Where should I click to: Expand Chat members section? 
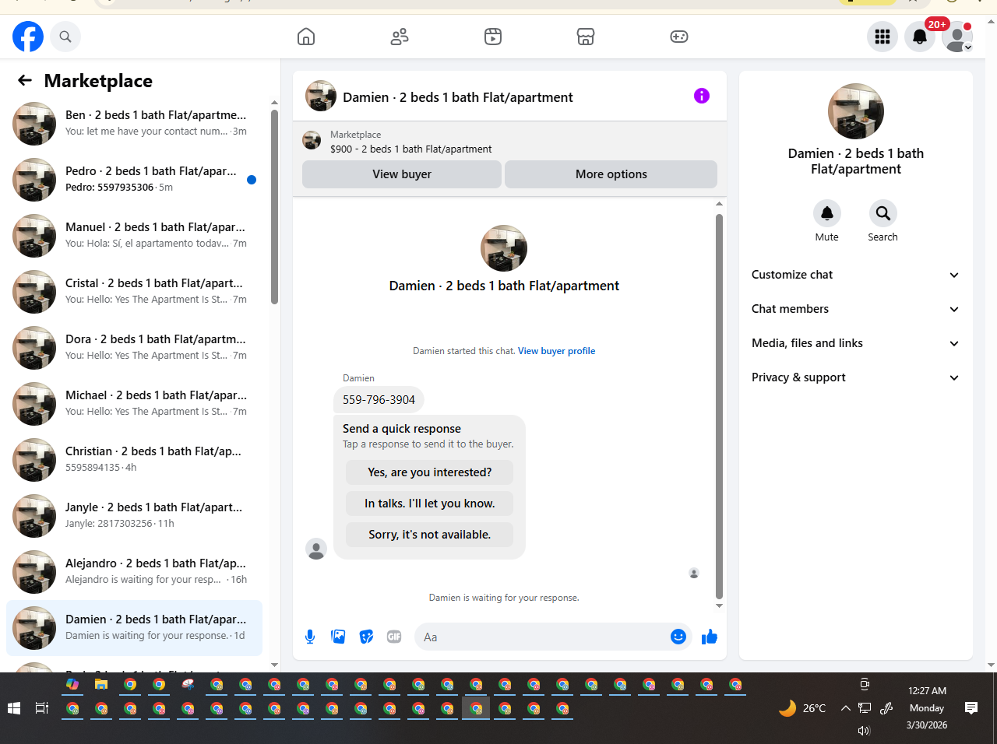pyautogui.click(x=855, y=309)
